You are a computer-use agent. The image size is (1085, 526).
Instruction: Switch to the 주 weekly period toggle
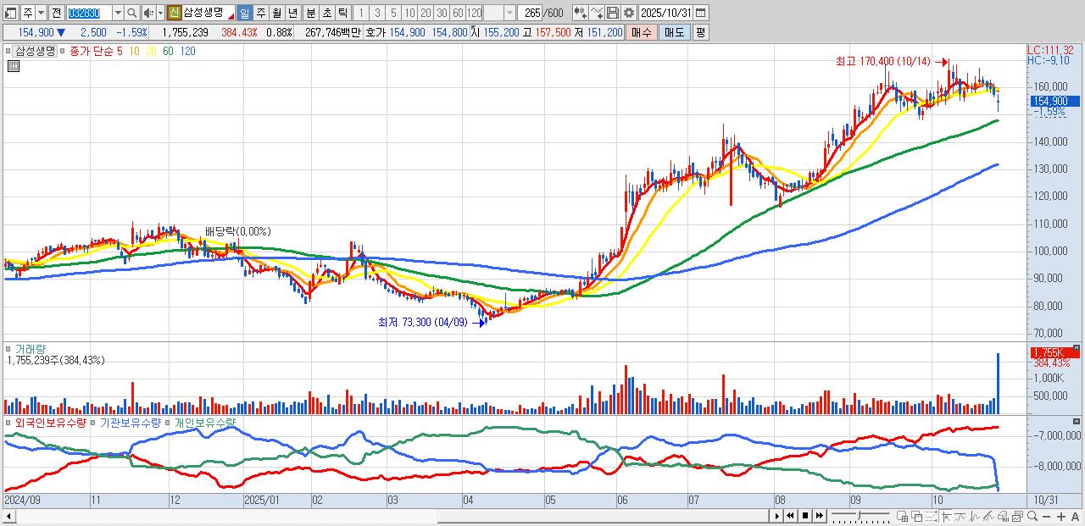pyautogui.click(x=260, y=13)
